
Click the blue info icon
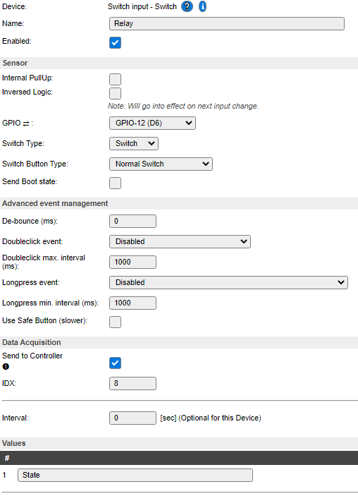click(202, 6)
